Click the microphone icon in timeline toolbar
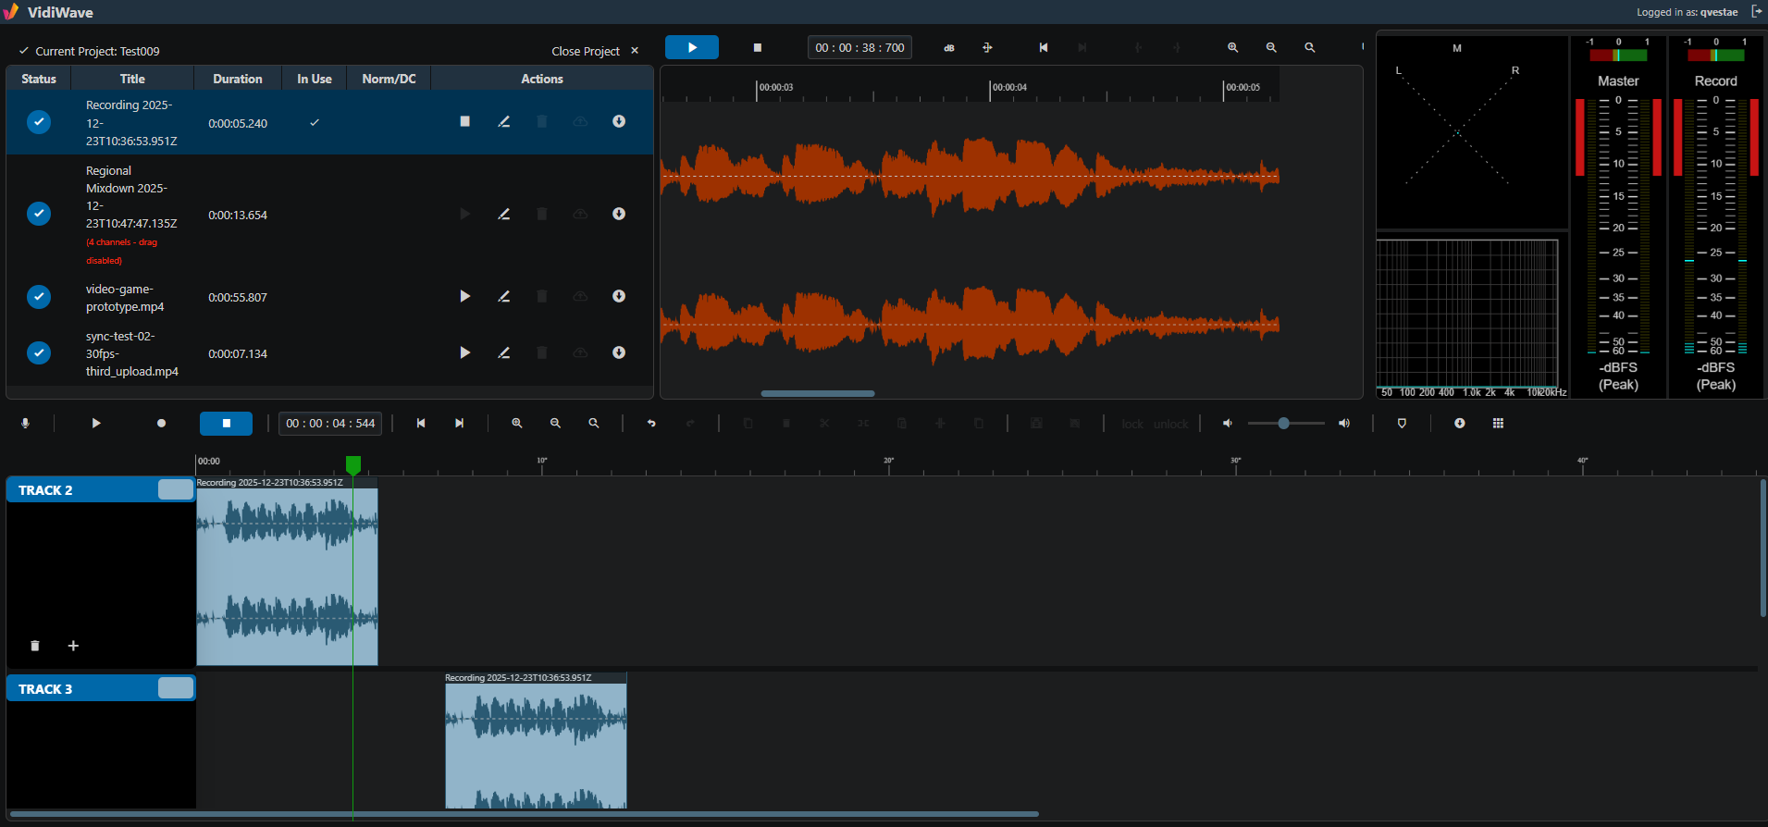Screen dimensions: 1768x827 pos(26,423)
